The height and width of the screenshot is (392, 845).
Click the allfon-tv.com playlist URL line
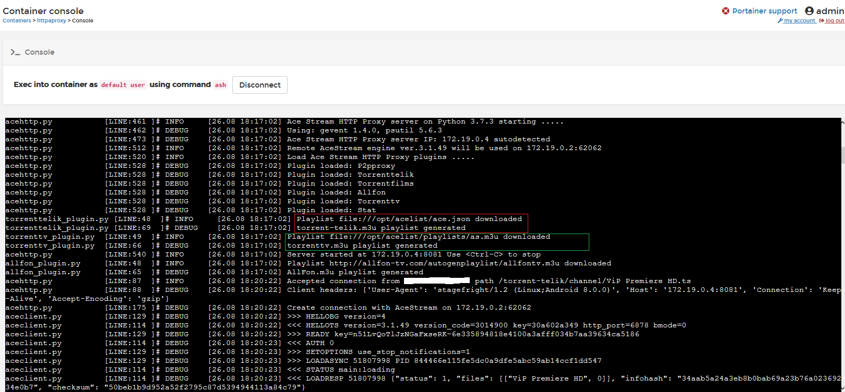[449, 263]
